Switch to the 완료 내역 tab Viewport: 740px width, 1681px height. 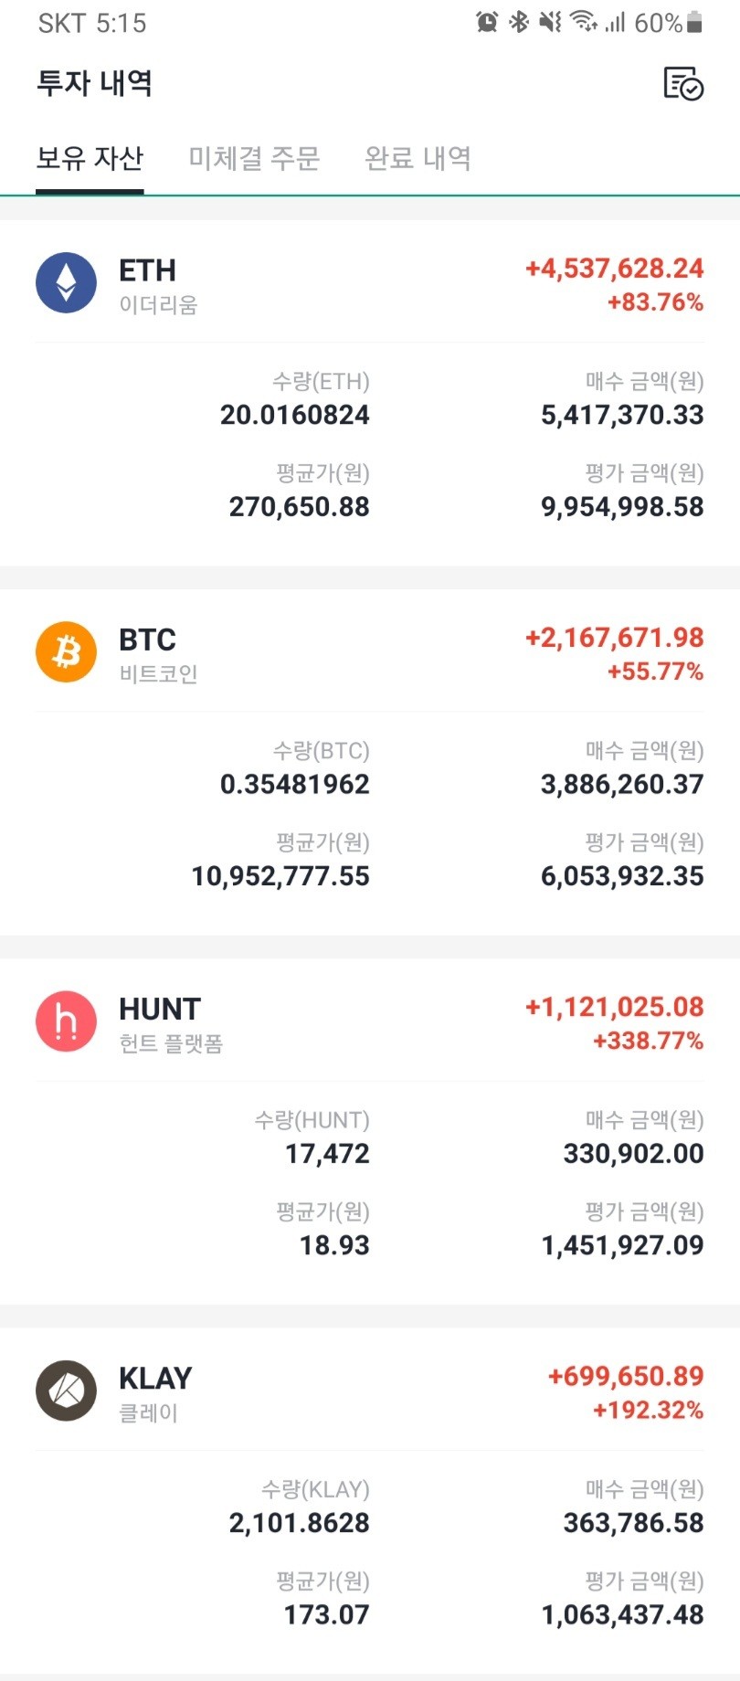pos(418,158)
